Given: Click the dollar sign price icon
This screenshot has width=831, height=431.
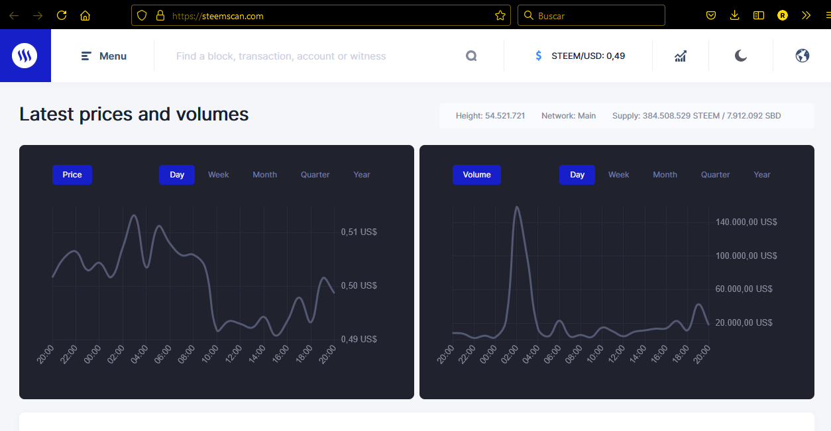Looking at the screenshot, I should click(x=539, y=56).
